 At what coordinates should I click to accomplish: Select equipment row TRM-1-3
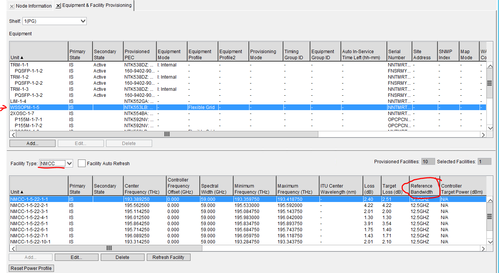click(x=248, y=89)
